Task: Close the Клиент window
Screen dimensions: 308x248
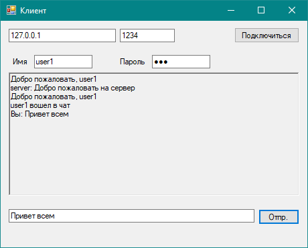Action: coord(292,10)
